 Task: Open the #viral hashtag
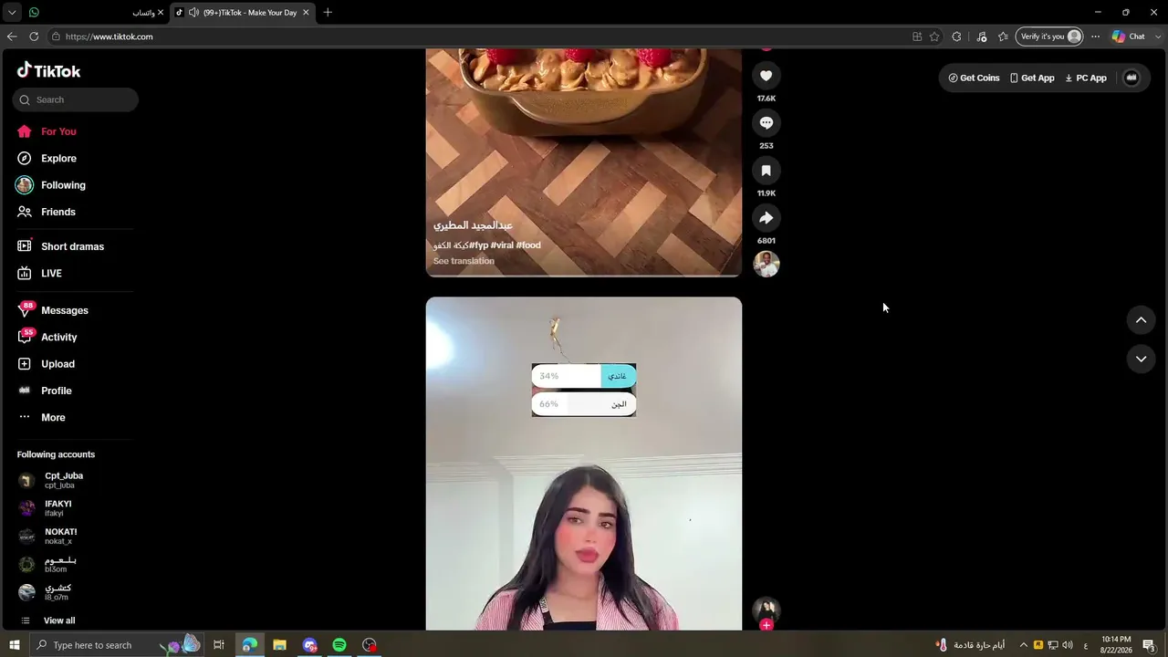pyautogui.click(x=502, y=245)
